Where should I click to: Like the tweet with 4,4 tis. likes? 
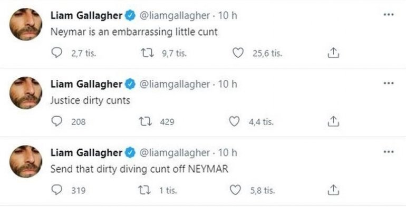(234, 121)
